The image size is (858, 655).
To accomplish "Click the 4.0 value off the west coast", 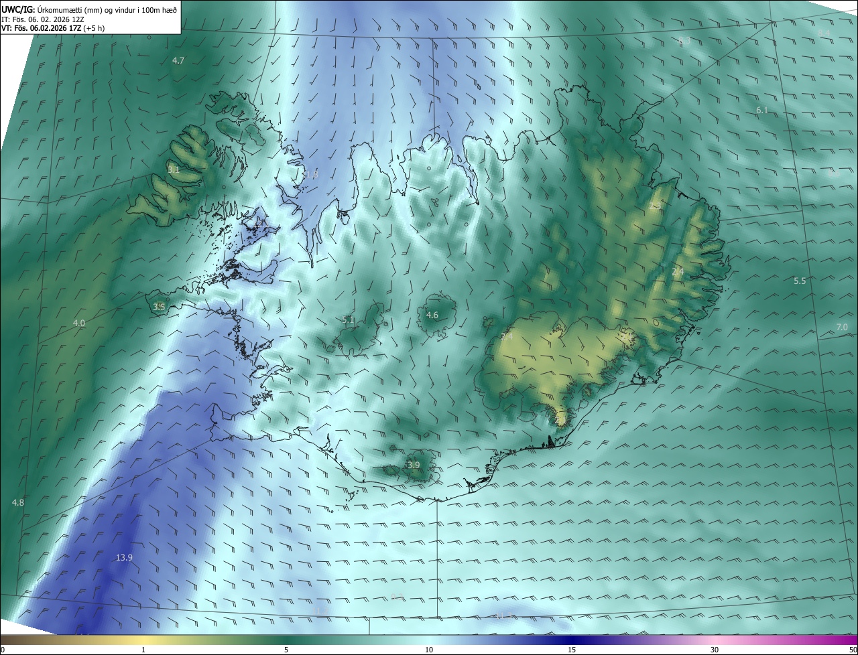I will coord(79,323).
